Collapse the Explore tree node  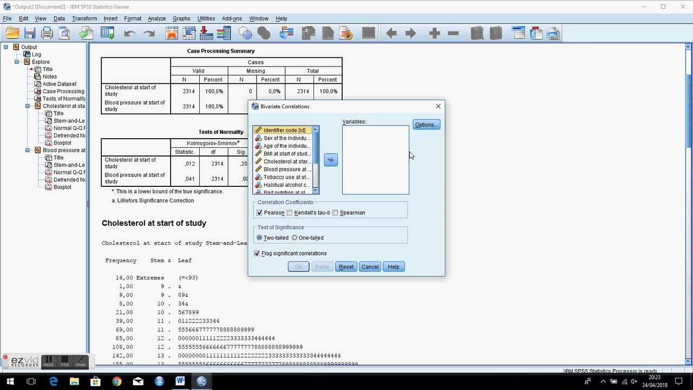coord(17,62)
